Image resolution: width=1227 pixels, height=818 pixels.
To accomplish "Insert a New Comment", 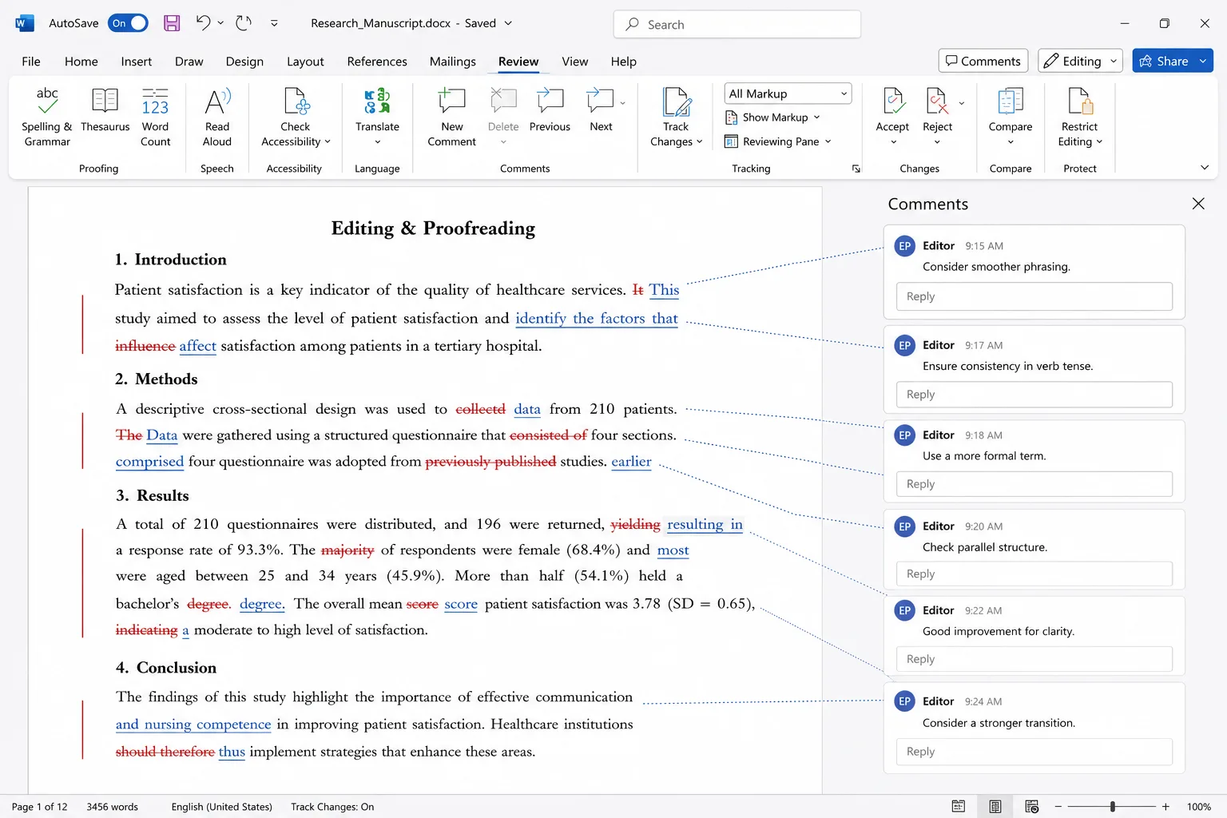I will tap(451, 117).
